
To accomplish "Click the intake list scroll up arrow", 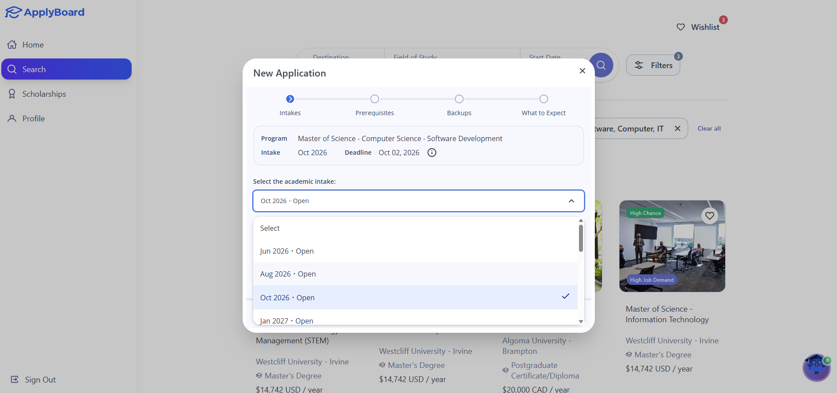I will pos(581,220).
